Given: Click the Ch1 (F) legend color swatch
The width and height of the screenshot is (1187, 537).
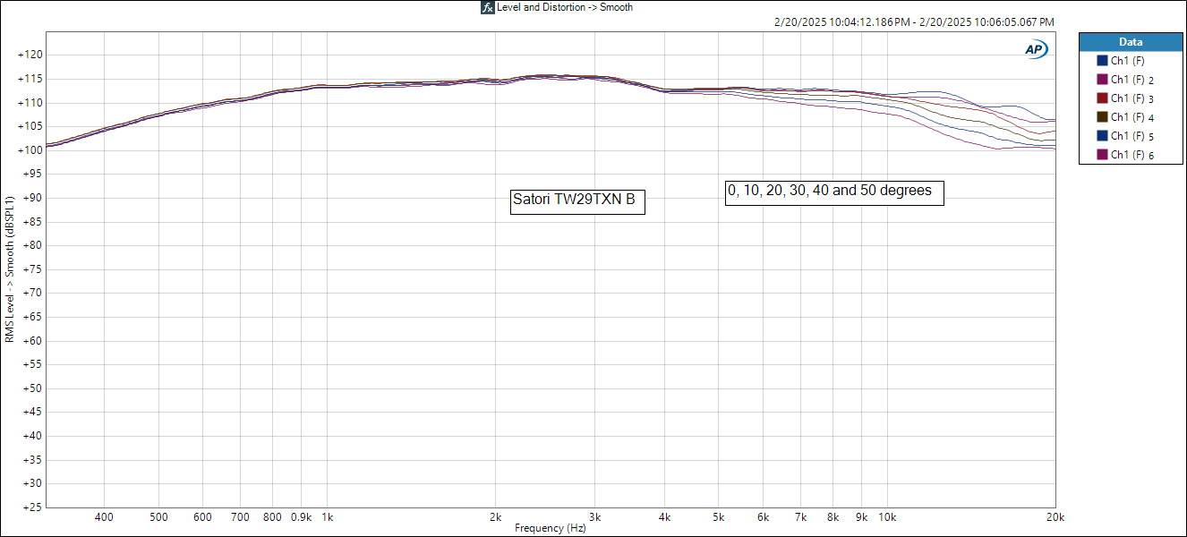Looking at the screenshot, I should coord(1102,61).
